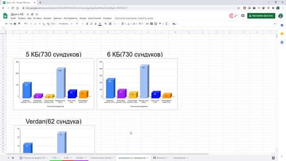Open the text wrapping dropdown
This screenshot has width=286, height=161.
pyautogui.click(x=135, y=24)
